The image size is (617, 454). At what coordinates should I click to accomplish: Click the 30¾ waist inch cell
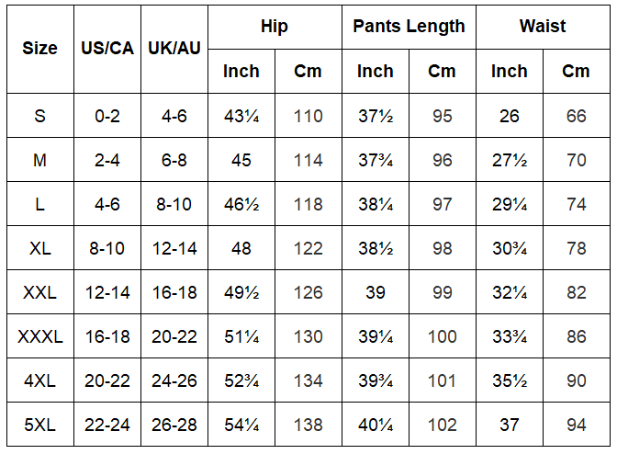510,248
